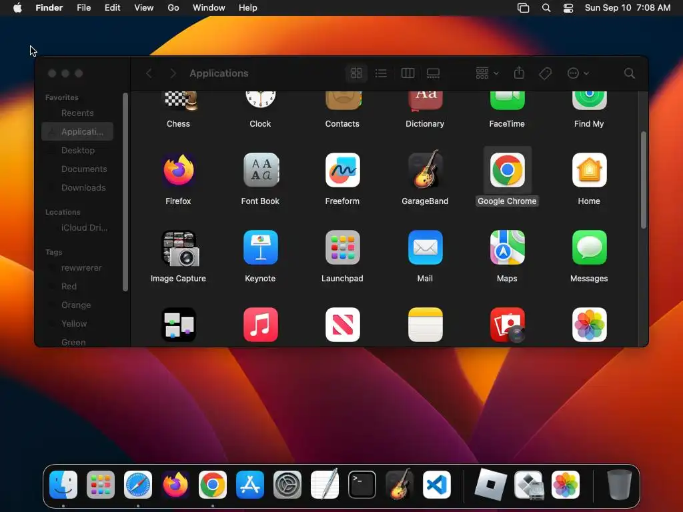
Task: Open the Apple menu
Action: click(x=17, y=7)
